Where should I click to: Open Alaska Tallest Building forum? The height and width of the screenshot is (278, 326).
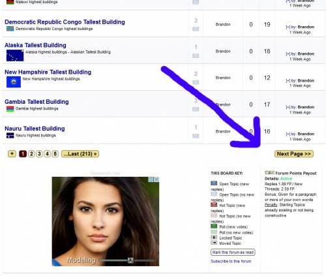(35, 45)
